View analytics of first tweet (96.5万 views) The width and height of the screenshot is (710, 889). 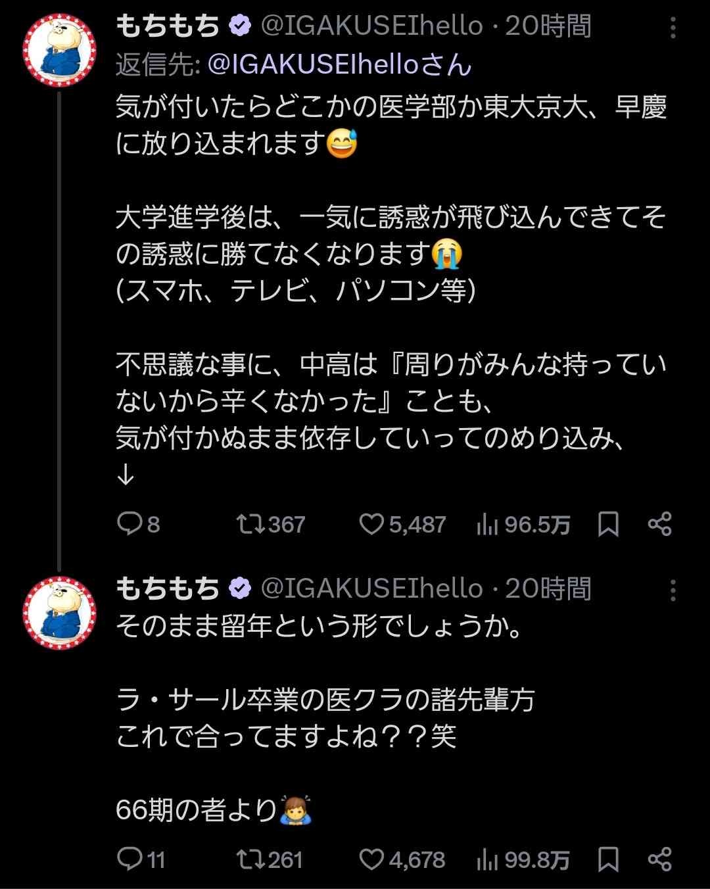[487, 524]
